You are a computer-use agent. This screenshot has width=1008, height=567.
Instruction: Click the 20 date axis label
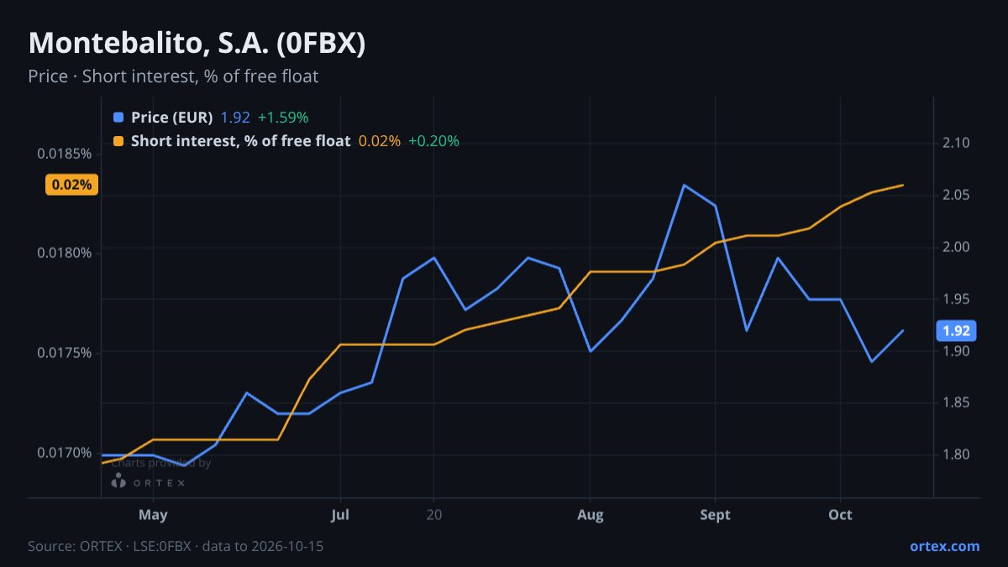pos(433,514)
